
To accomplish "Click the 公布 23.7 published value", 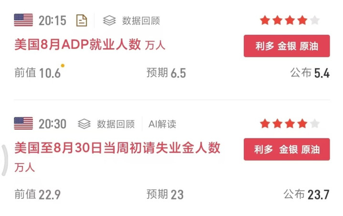I will pyautogui.click(x=306, y=195).
